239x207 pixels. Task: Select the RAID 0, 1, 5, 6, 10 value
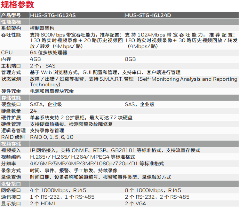(51, 137)
